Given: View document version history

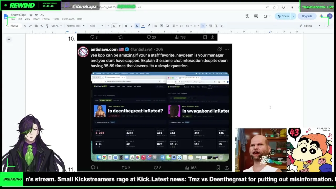Looking at the screenshot, I should coord(247,16).
